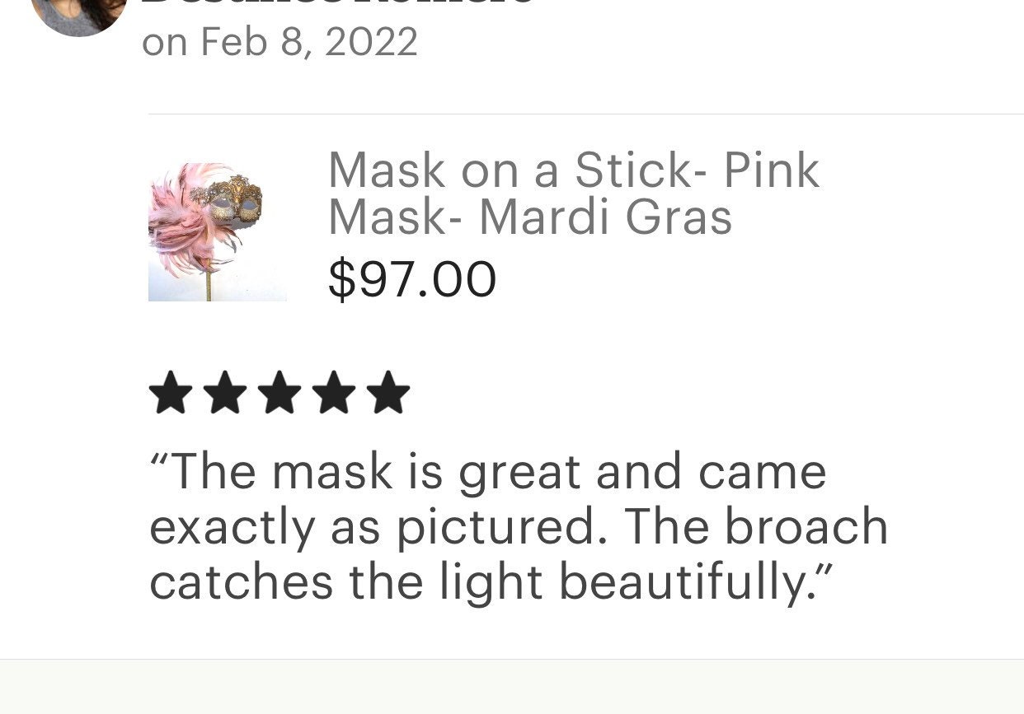Click "catches the light beautifully" line

point(491,582)
